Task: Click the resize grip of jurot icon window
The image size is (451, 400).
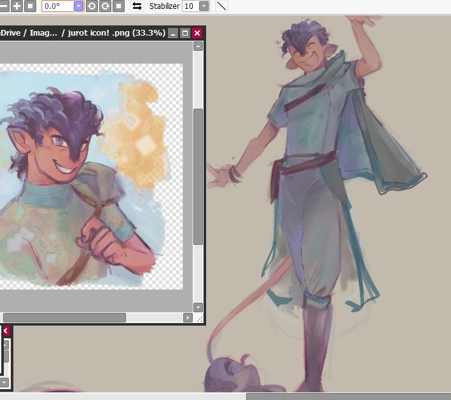Action: [x=200, y=319]
